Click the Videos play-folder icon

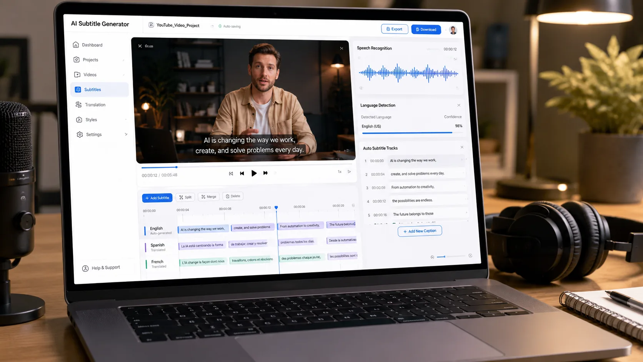[x=77, y=75]
